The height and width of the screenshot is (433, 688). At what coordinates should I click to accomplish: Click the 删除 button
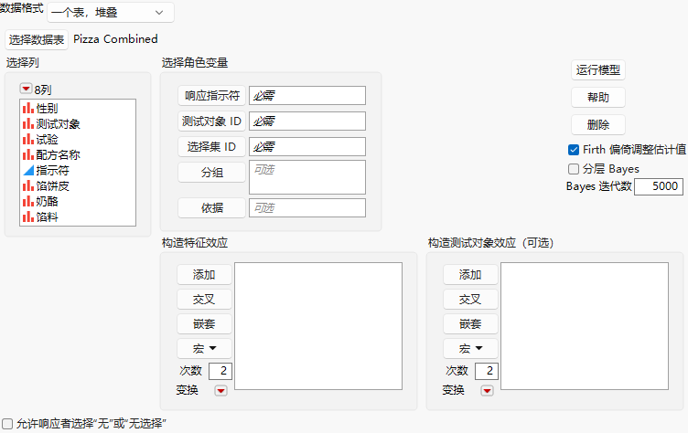[598, 125]
